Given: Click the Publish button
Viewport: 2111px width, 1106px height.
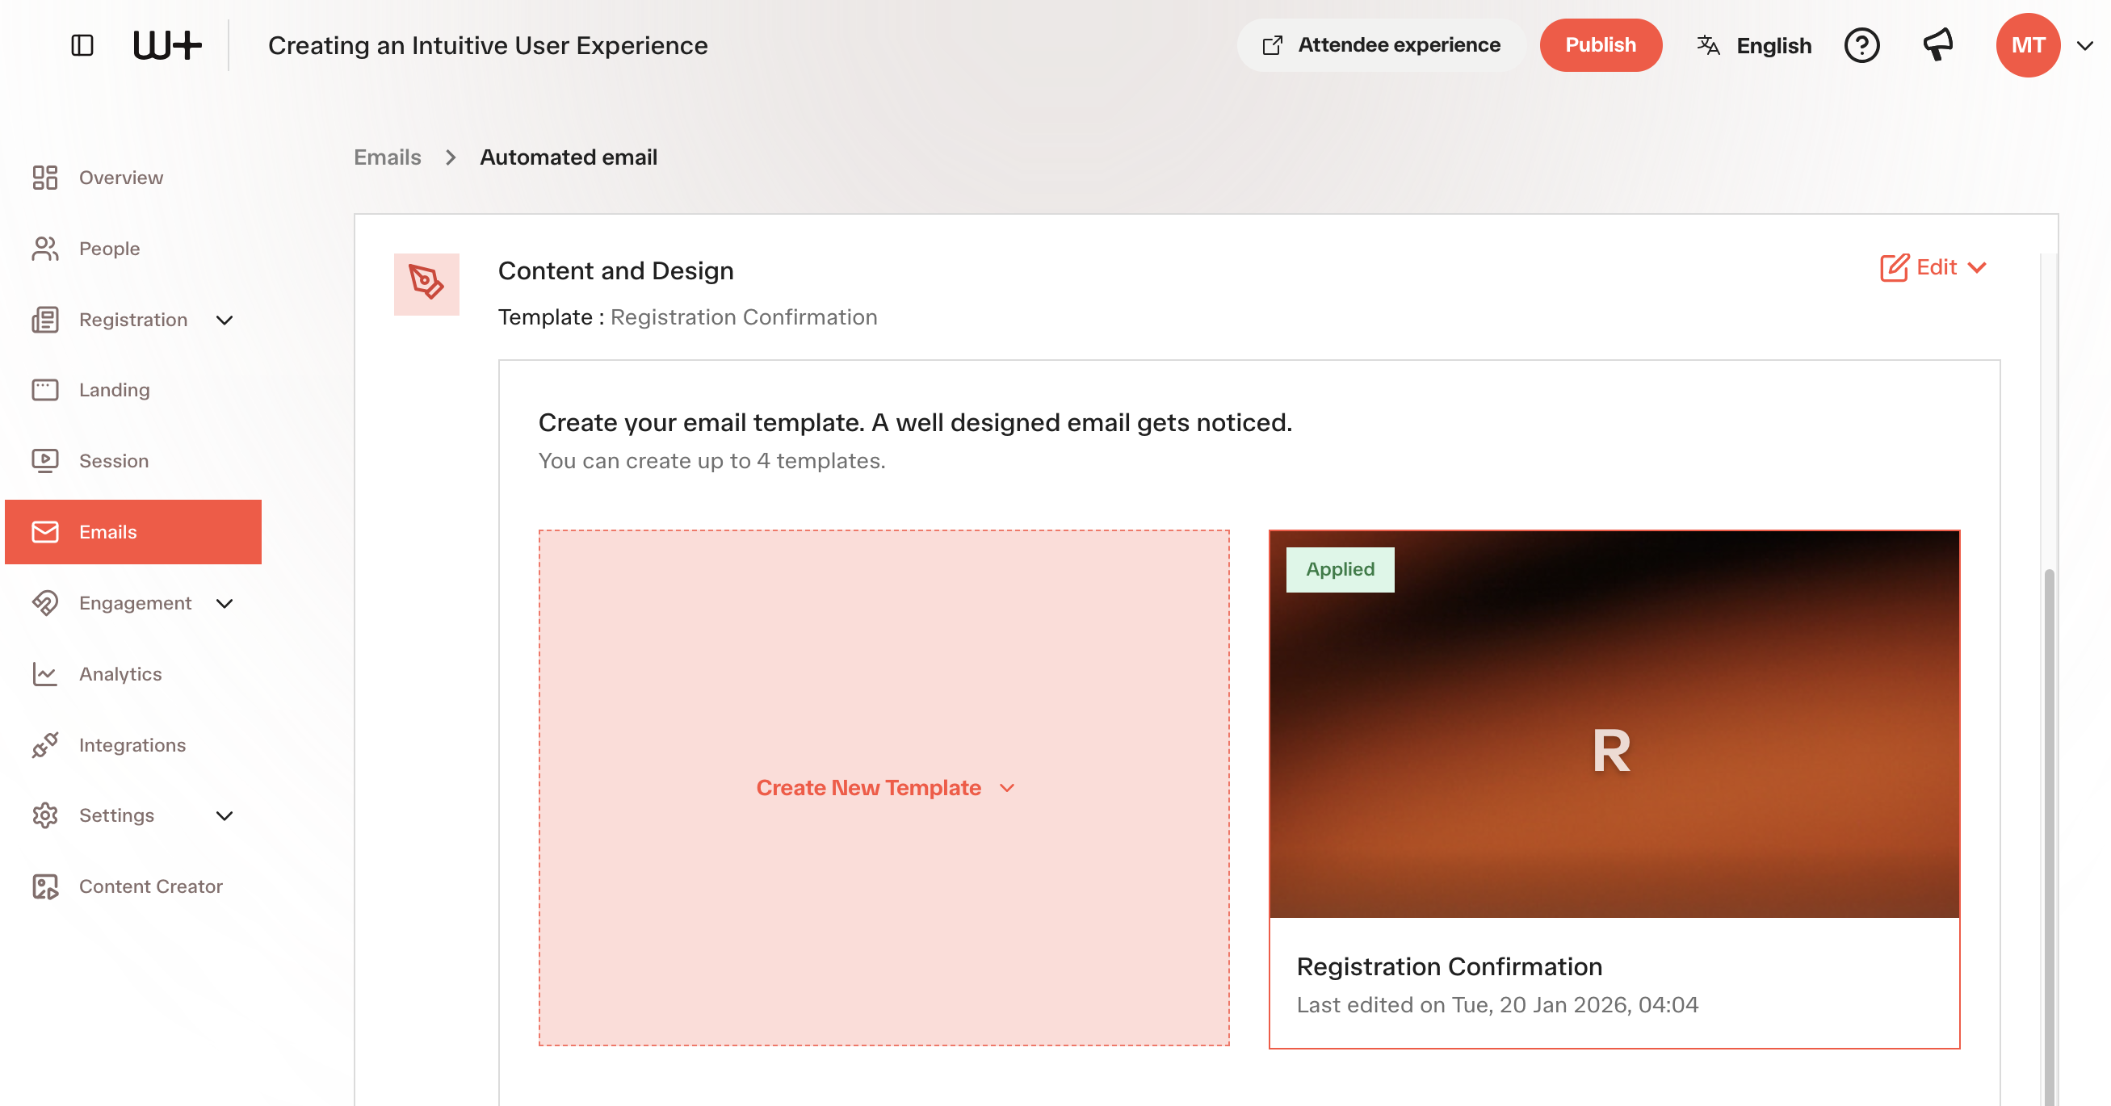Looking at the screenshot, I should [1600, 45].
